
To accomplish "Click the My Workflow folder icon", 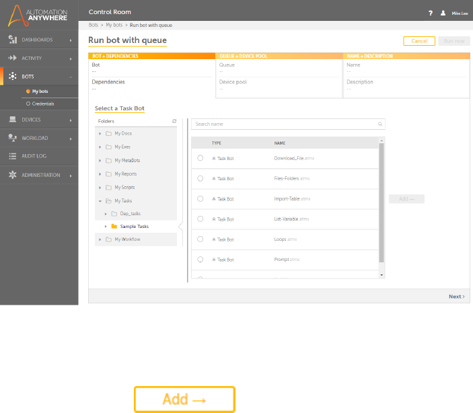I will coord(108,239).
